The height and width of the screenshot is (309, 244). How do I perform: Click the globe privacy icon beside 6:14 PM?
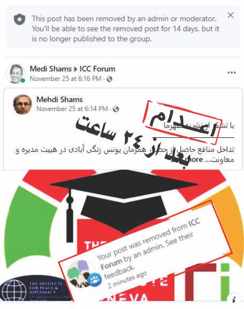(116, 109)
